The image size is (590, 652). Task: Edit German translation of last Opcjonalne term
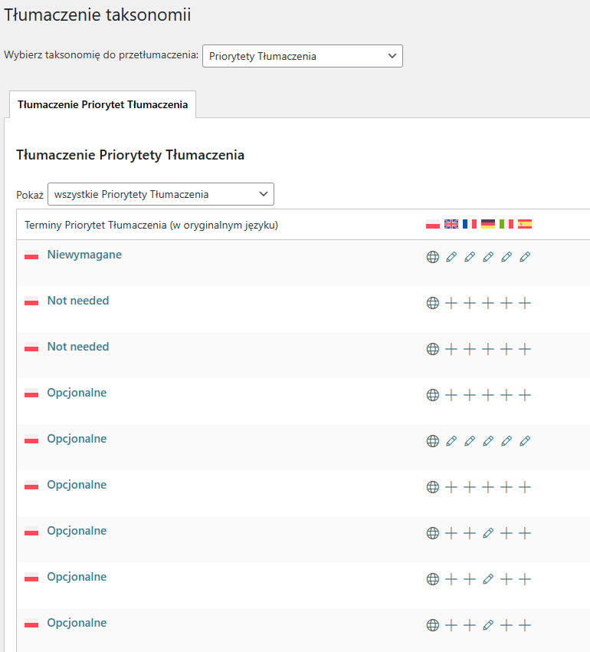(x=488, y=625)
